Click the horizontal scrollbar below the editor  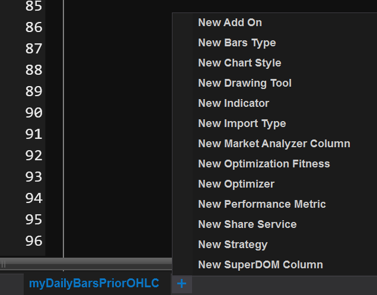89,263
